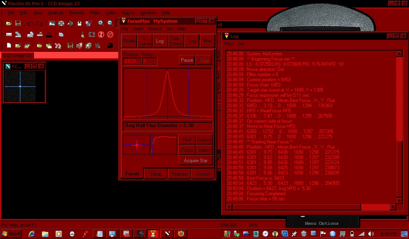Open the View menu in MaxIm DL
This screenshot has height=239, width=409.
click(x=38, y=13)
